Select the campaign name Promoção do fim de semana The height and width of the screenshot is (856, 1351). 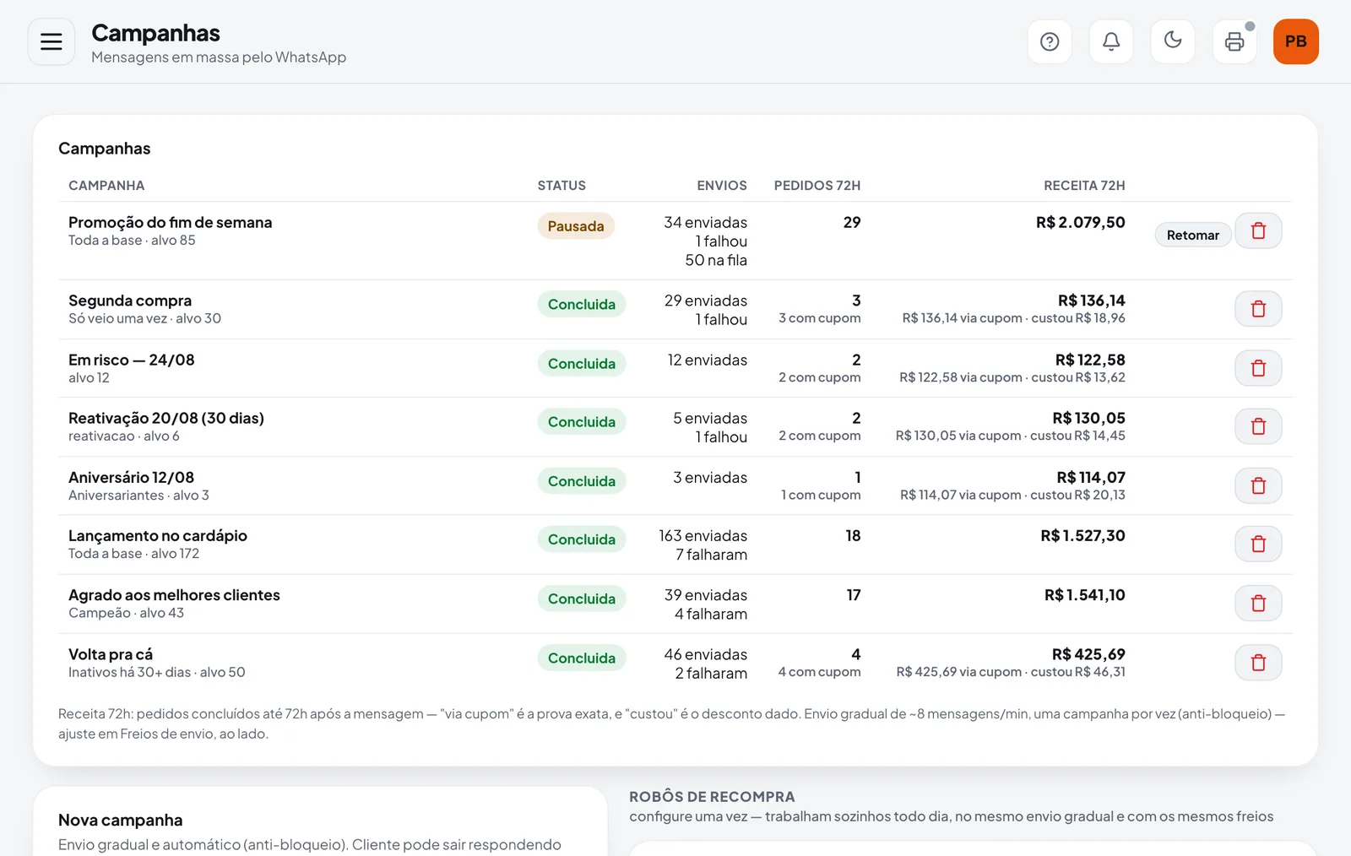pyautogui.click(x=171, y=222)
